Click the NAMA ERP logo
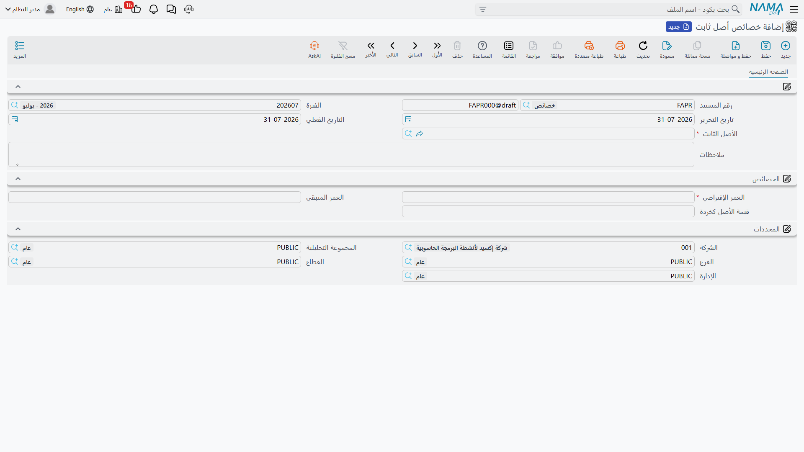This screenshot has width=804, height=452. click(x=766, y=9)
